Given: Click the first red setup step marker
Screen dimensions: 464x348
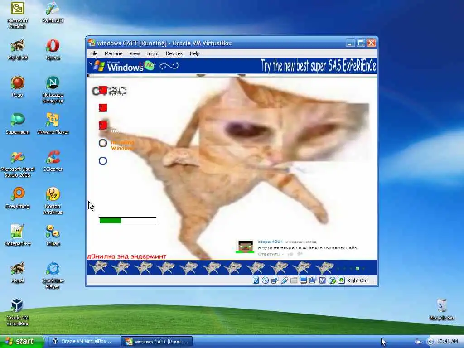Looking at the screenshot, I should tap(103, 90).
